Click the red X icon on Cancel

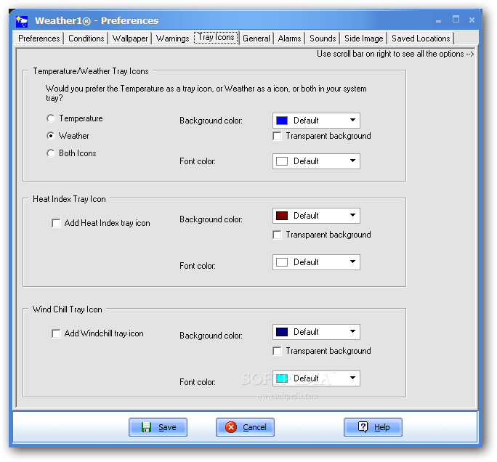[231, 427]
